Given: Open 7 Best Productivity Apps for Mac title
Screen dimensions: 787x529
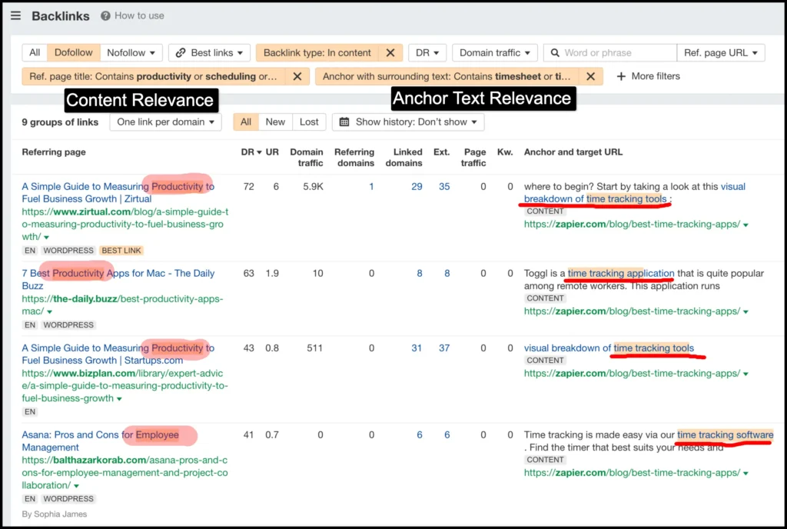Looking at the screenshot, I should (x=118, y=280).
